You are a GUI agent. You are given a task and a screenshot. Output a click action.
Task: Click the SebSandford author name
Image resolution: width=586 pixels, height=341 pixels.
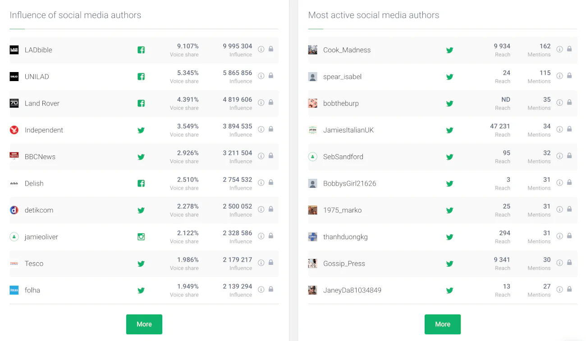click(x=343, y=157)
